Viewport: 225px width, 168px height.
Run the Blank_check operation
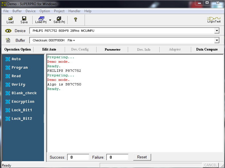point(24,93)
